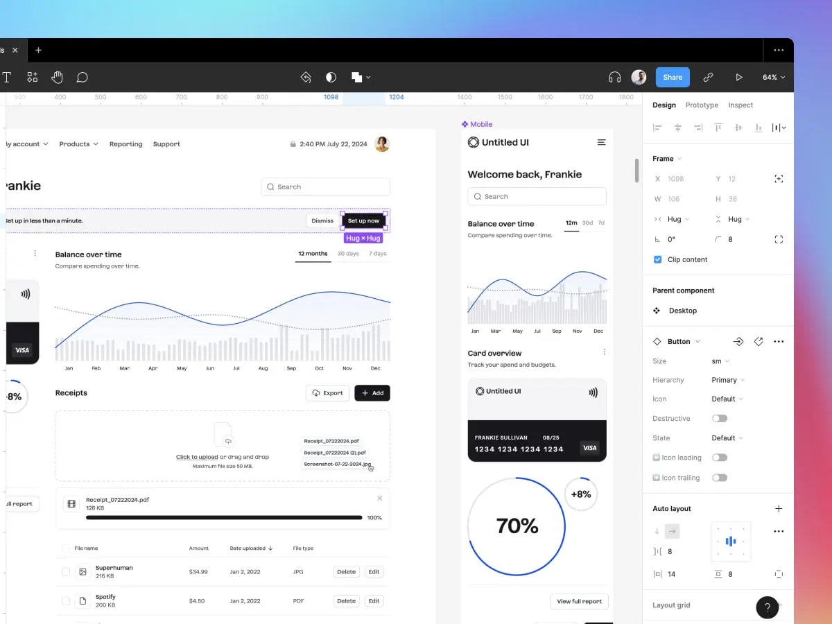Uncheck the Clip content checkbox
The width and height of the screenshot is (832, 624).
coord(657,259)
